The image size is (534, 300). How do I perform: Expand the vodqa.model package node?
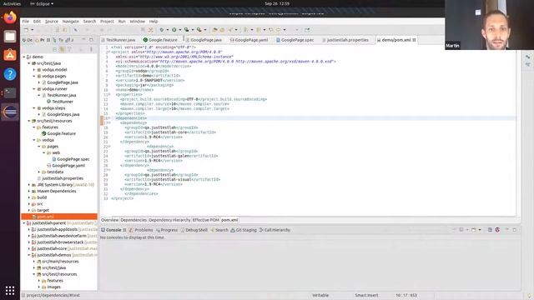click(x=34, y=70)
